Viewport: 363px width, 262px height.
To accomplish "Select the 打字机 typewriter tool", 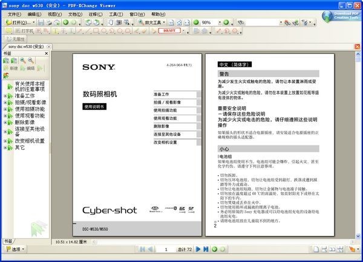I will click(x=24, y=31).
